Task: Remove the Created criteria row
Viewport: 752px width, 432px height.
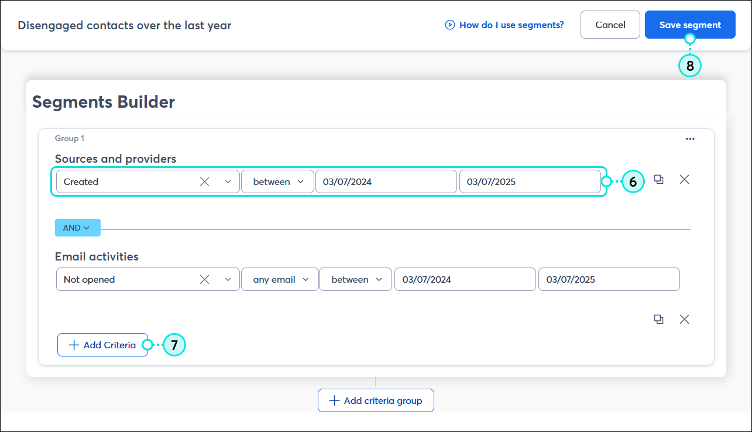Action: coord(684,180)
